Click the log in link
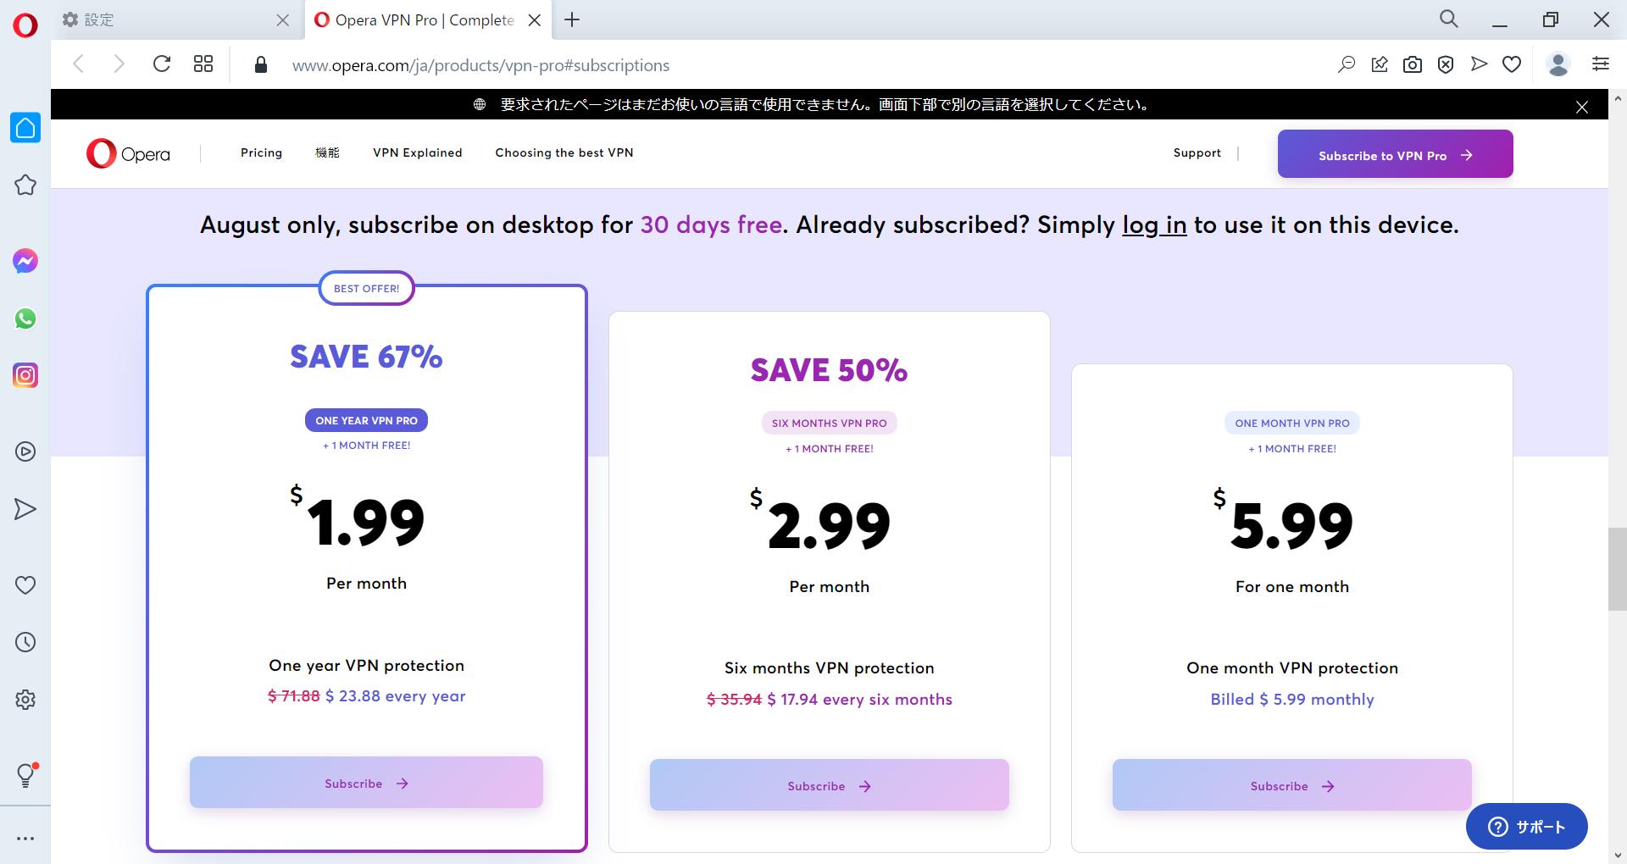Screen dimensions: 1627x864 pyautogui.click(x=1153, y=225)
